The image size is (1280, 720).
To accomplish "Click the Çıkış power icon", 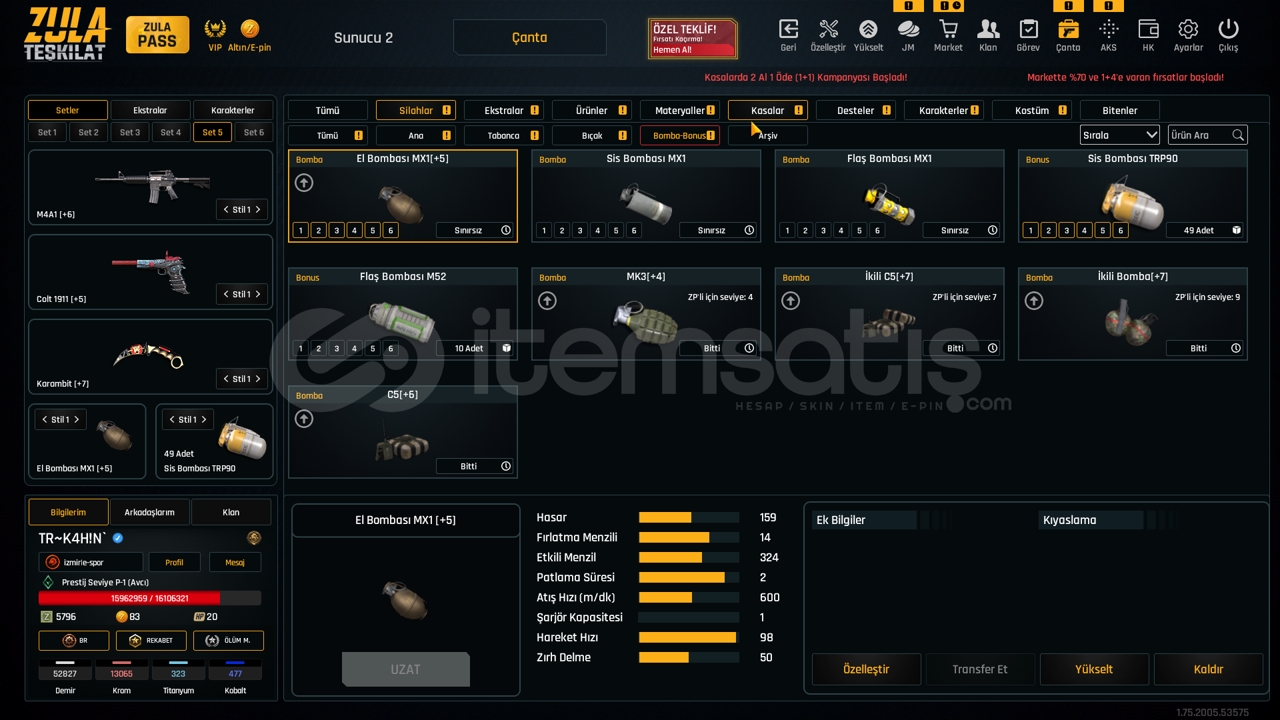I will tap(1228, 29).
